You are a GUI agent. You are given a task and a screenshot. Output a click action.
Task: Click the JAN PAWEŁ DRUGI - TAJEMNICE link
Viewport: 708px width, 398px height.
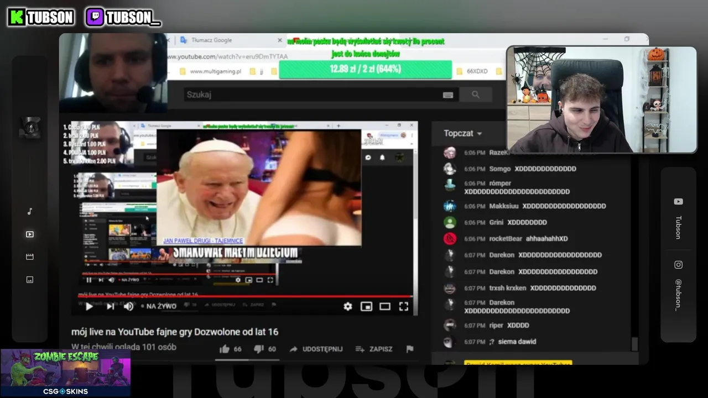click(x=203, y=241)
